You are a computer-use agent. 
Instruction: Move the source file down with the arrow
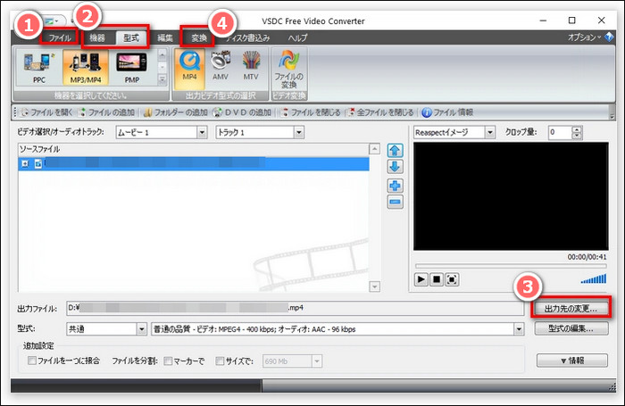[395, 167]
